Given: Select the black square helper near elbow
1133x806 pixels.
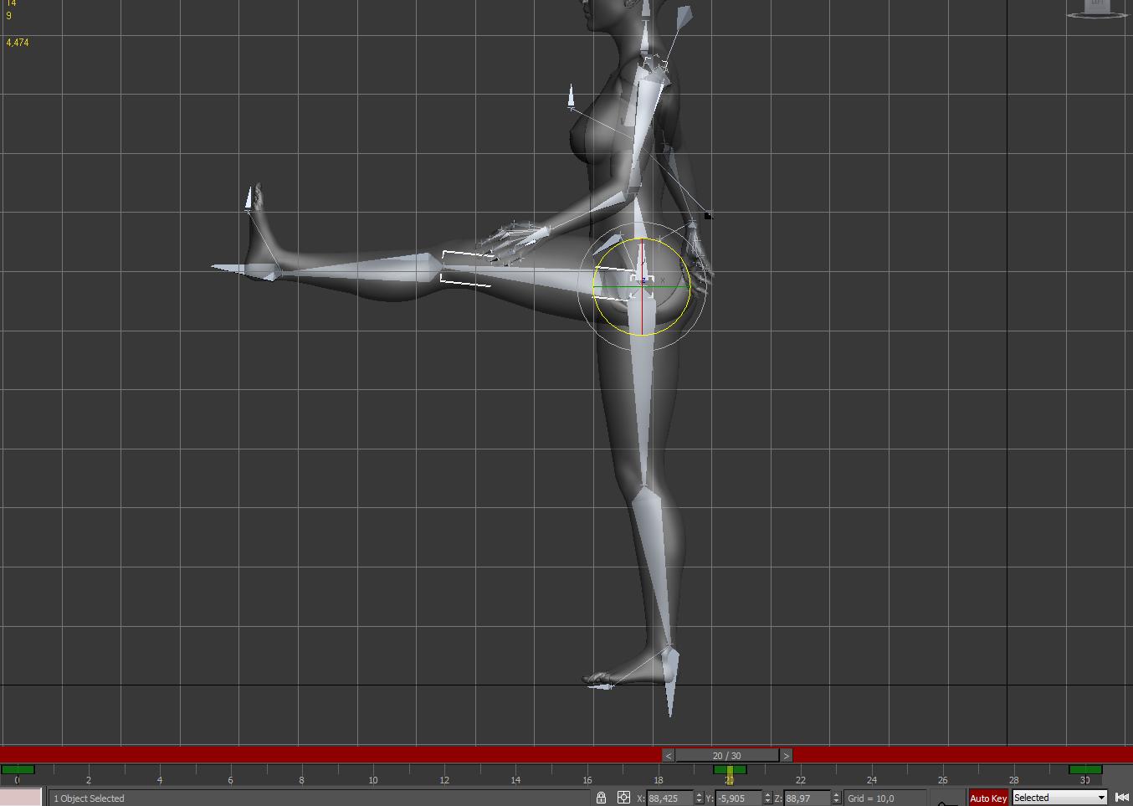Looking at the screenshot, I should tap(708, 216).
